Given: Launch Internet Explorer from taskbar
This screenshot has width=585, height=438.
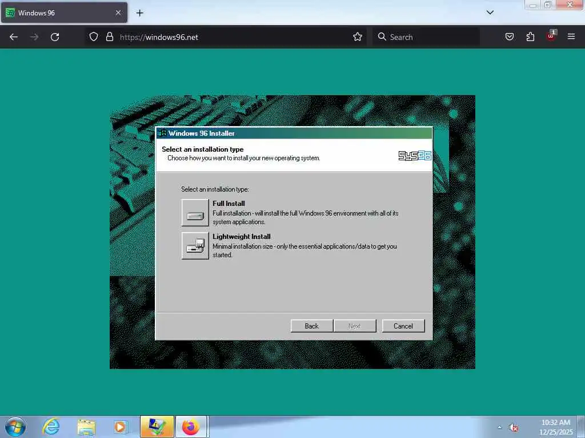Looking at the screenshot, I should [51, 427].
